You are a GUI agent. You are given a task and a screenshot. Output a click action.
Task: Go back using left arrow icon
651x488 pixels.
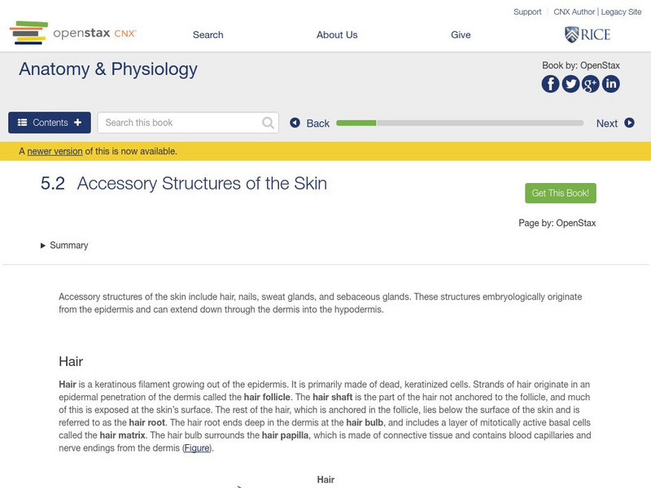(x=295, y=123)
